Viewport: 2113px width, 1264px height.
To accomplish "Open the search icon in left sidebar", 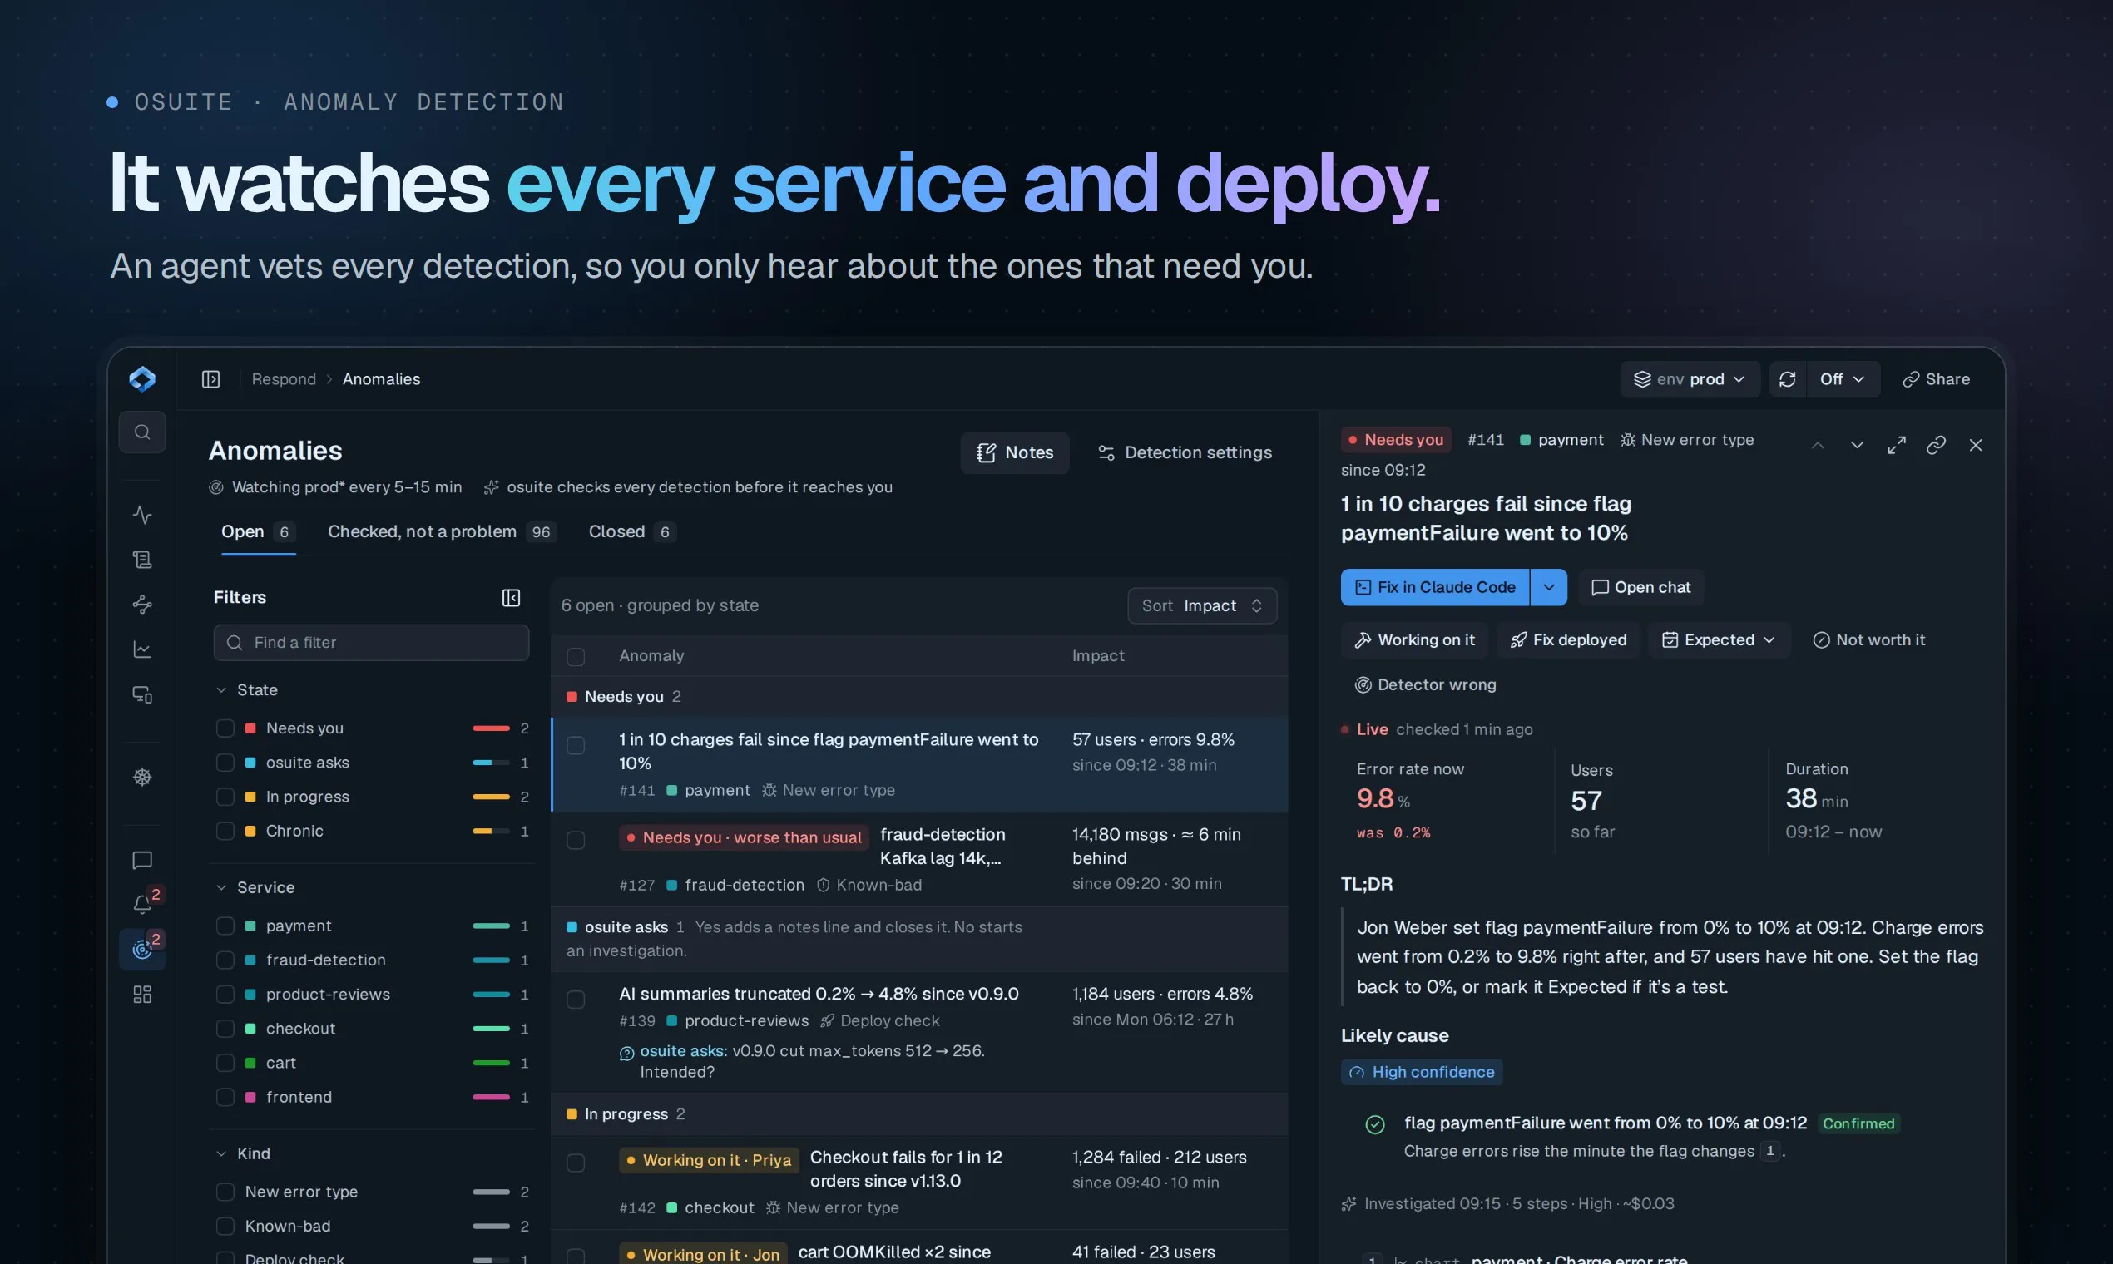I will [x=142, y=432].
